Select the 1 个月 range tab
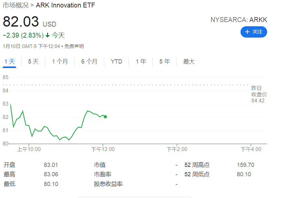The image size is (285, 198). coord(60,62)
